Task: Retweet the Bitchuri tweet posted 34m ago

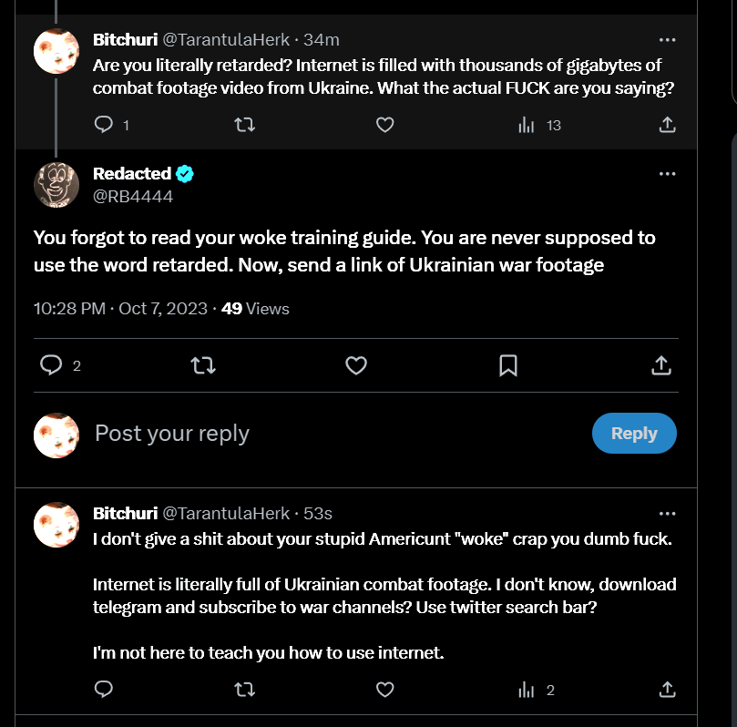Action: point(244,125)
